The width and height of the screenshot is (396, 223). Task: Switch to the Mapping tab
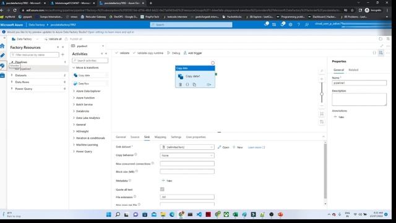click(160, 137)
